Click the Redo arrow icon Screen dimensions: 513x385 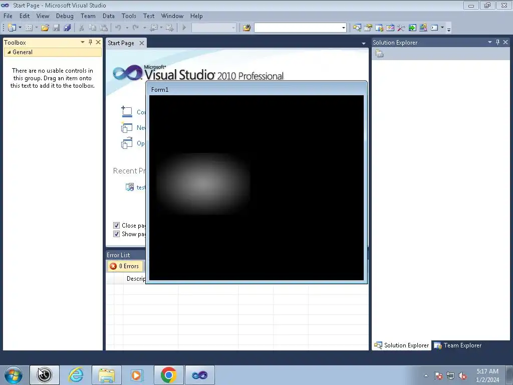[136, 28]
